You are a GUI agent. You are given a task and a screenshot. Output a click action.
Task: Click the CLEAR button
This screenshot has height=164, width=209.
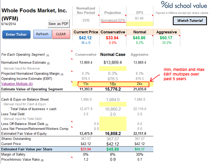click(x=61, y=34)
